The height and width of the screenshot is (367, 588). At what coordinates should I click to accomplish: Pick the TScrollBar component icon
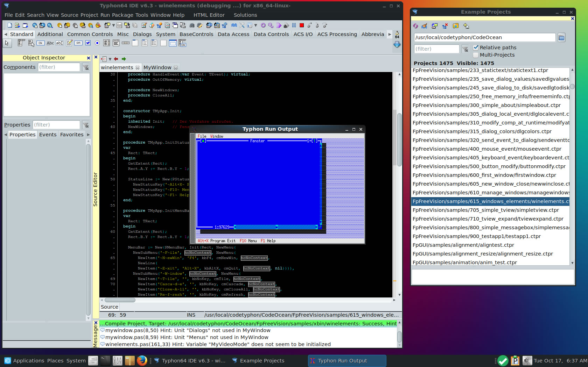pyautogui.click(x=126, y=43)
